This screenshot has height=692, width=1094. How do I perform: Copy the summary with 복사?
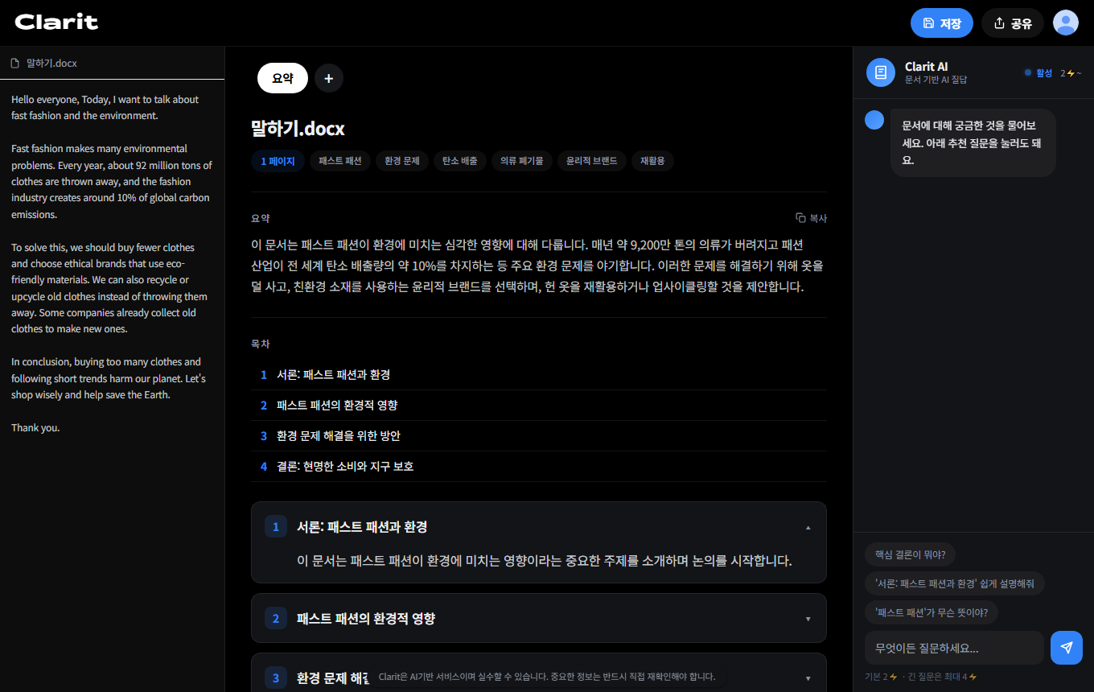pos(811,218)
